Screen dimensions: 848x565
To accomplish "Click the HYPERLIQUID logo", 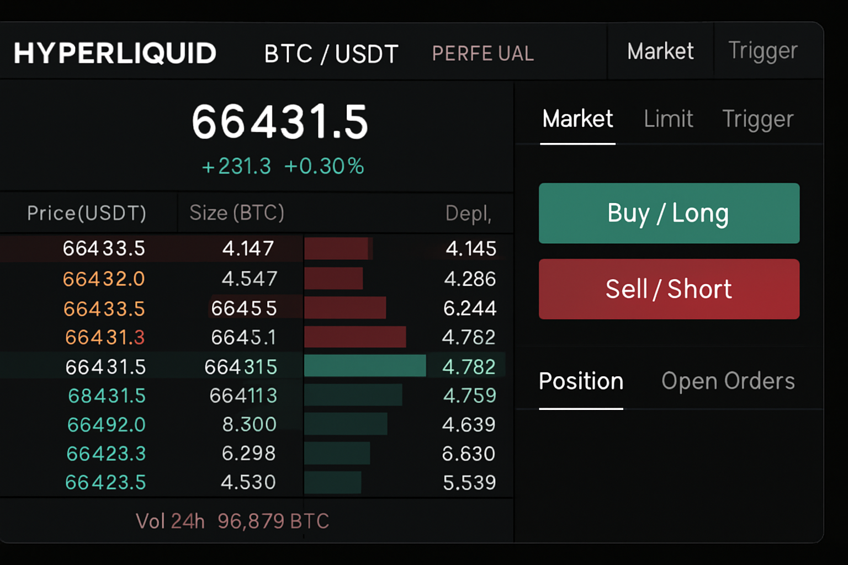I will [x=115, y=54].
